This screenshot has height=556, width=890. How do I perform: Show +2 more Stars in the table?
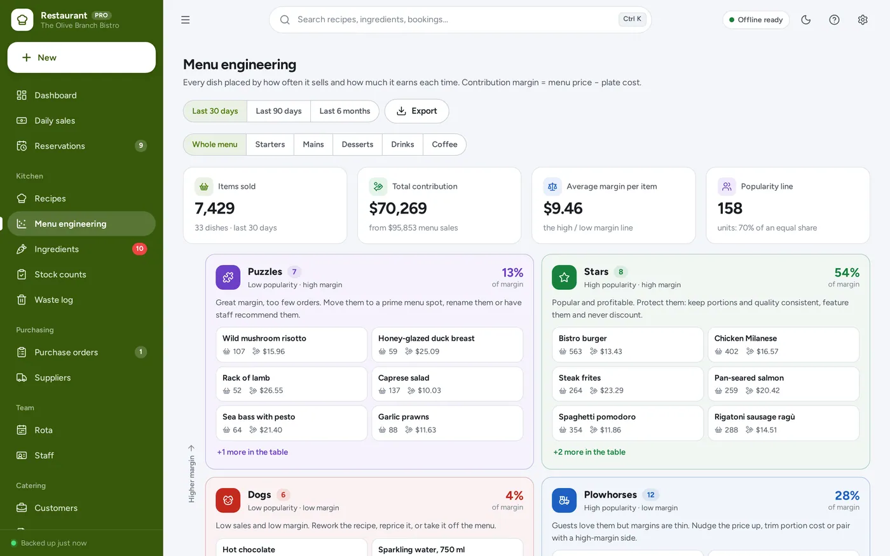click(589, 452)
